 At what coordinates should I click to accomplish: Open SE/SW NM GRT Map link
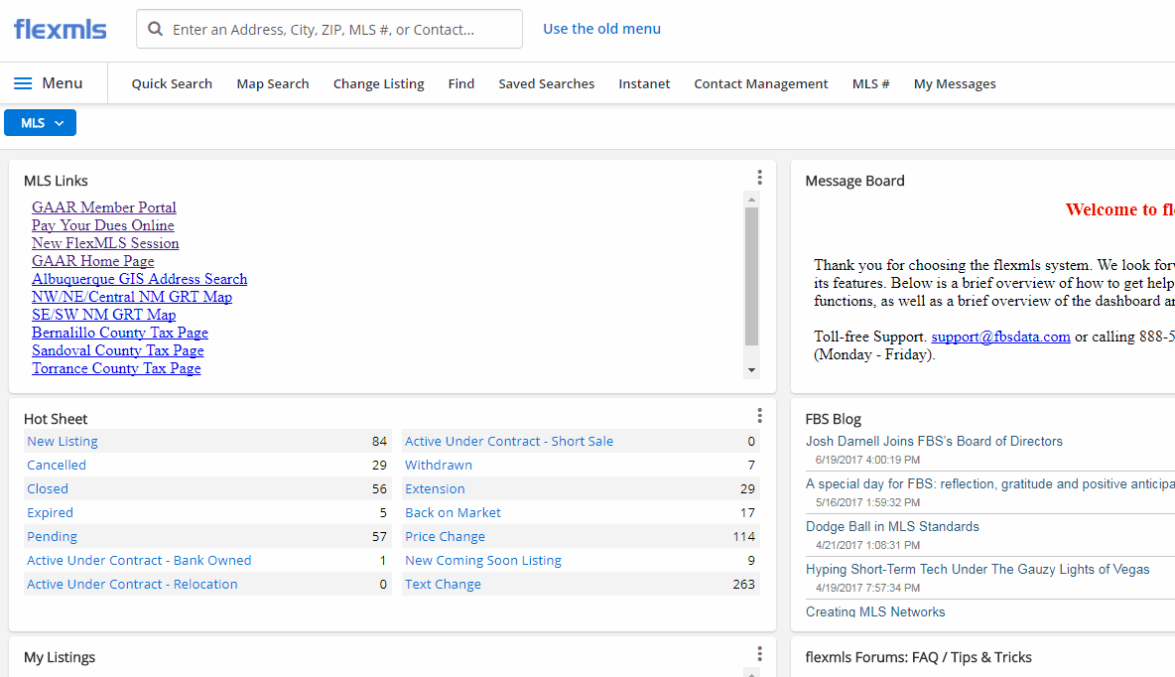click(104, 315)
